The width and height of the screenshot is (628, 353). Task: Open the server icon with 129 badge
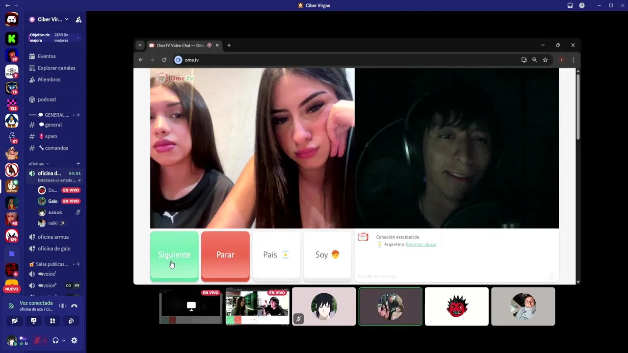click(x=12, y=236)
